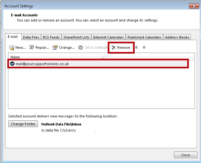Open the Data Files tab

[31, 37]
